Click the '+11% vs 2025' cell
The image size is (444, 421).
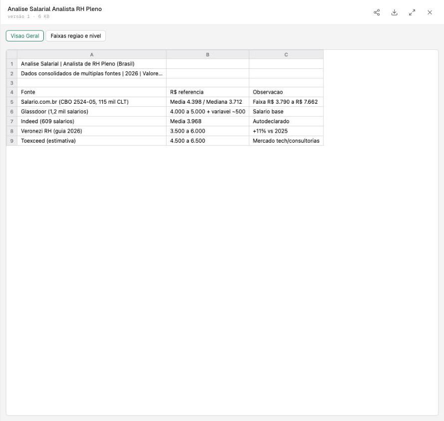[286, 131]
